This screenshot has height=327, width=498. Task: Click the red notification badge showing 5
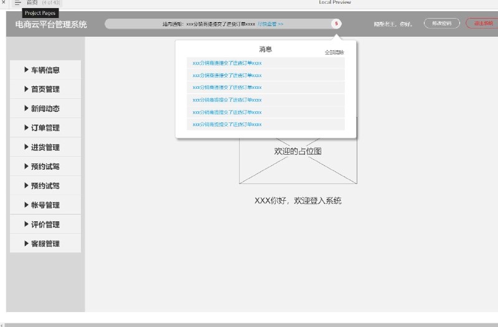click(x=336, y=24)
